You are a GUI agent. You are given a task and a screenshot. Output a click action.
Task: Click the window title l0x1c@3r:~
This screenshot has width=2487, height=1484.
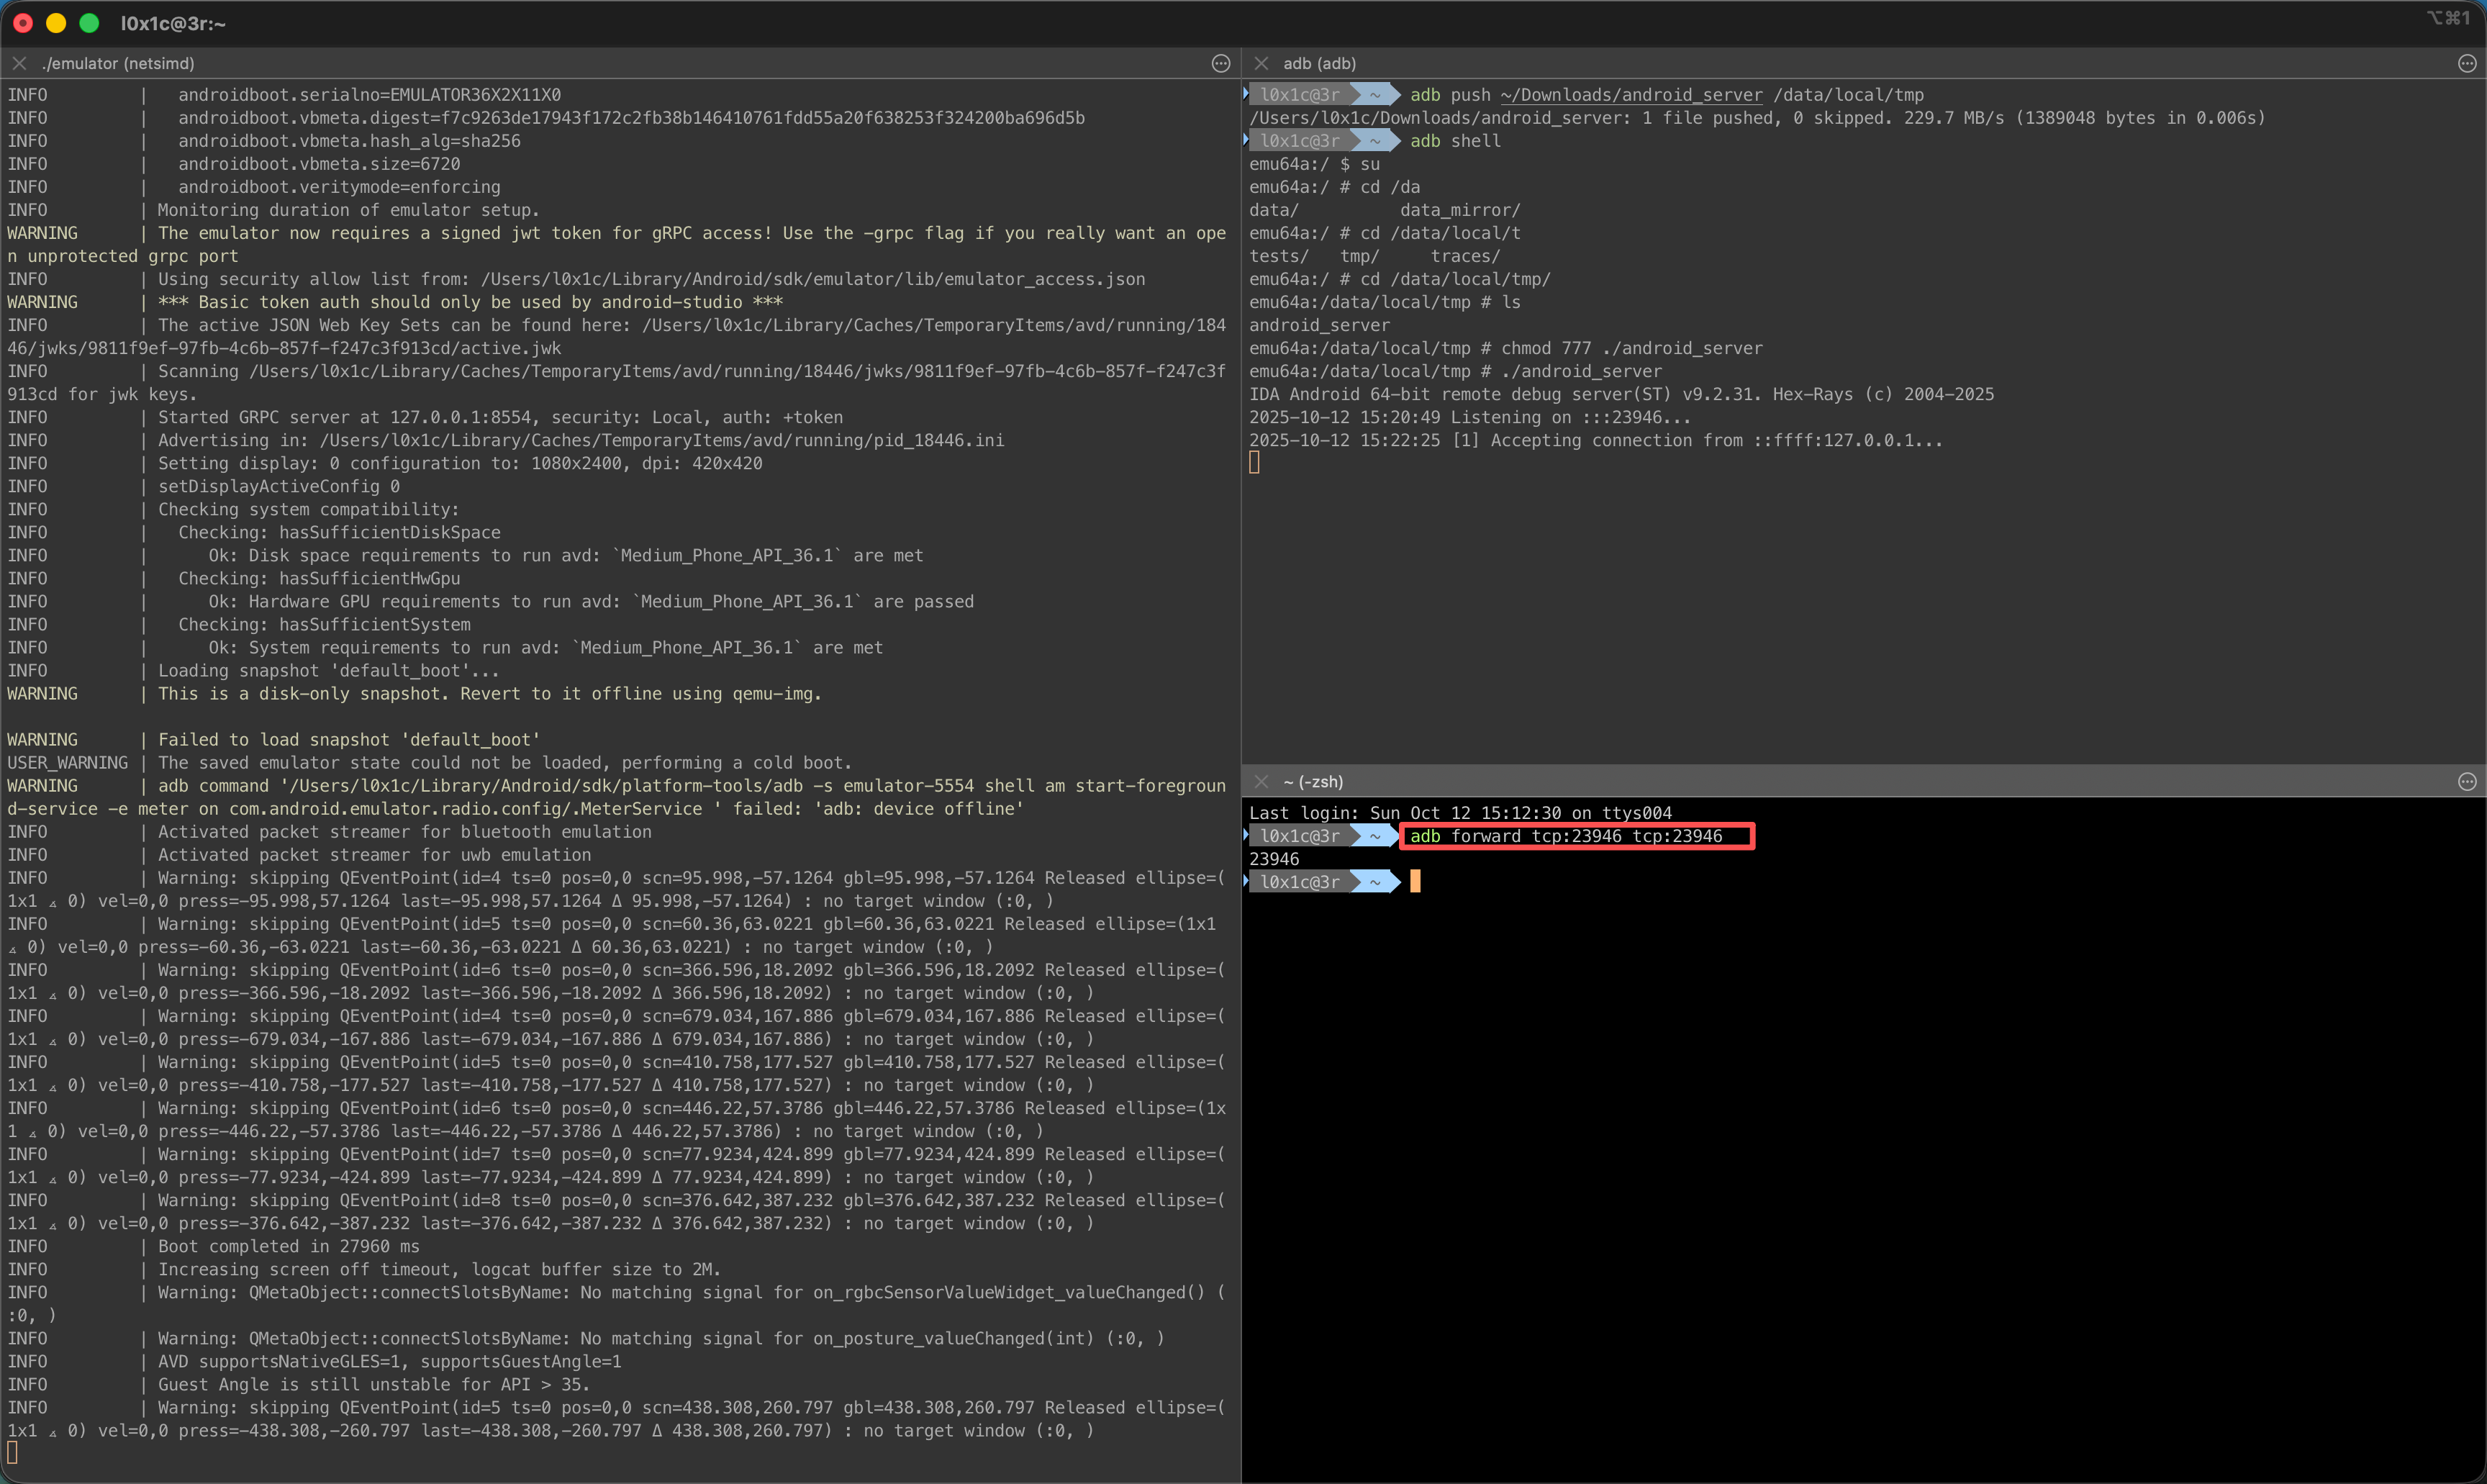[x=173, y=23]
